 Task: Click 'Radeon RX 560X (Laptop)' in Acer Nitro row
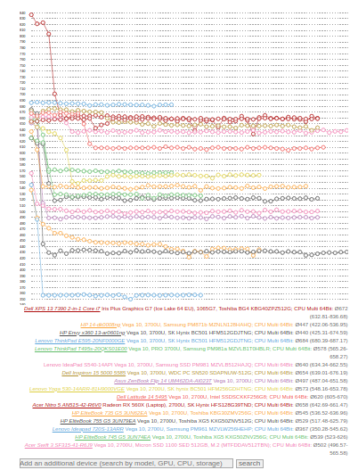point(134,405)
